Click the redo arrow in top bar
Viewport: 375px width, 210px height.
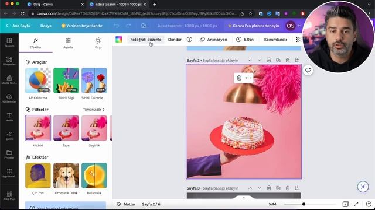click(128, 26)
